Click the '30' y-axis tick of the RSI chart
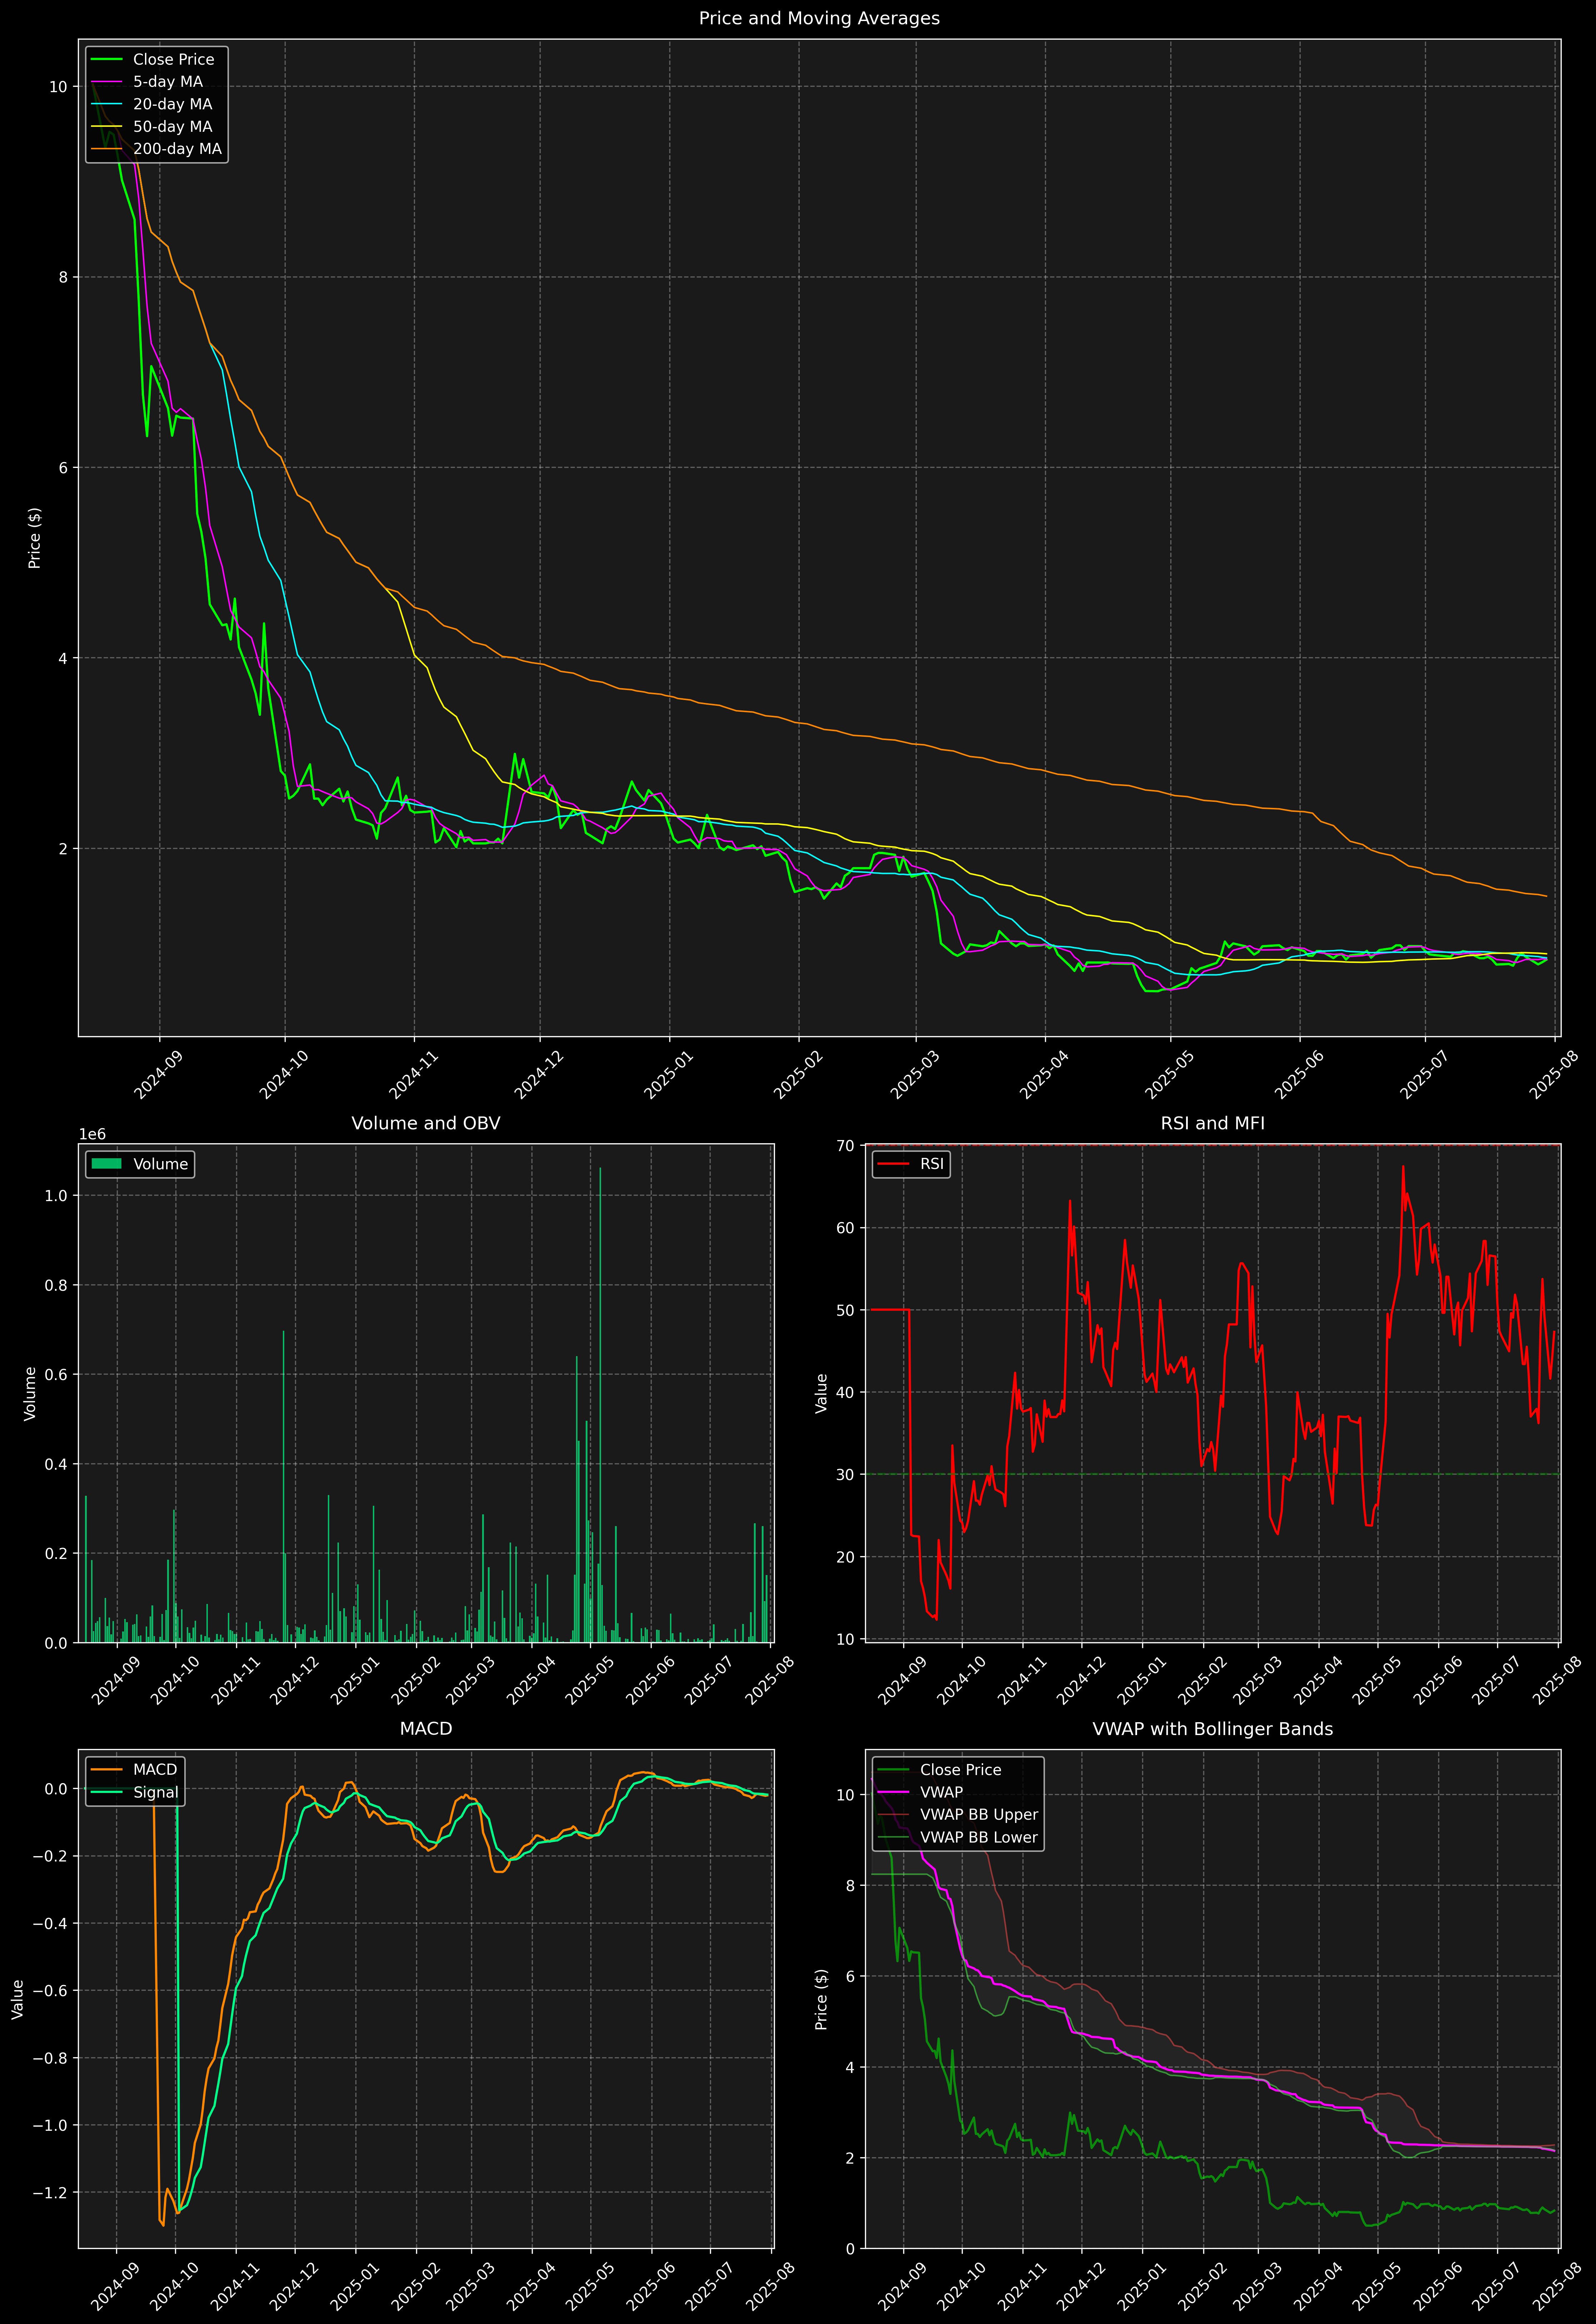Viewport: 1596px width, 2324px height. click(x=845, y=1475)
